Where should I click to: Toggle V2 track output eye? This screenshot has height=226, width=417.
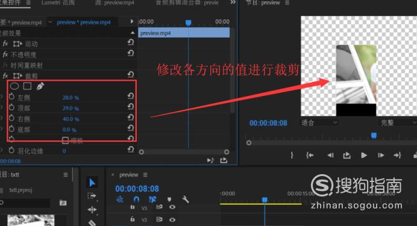pyautogui.click(x=172, y=219)
